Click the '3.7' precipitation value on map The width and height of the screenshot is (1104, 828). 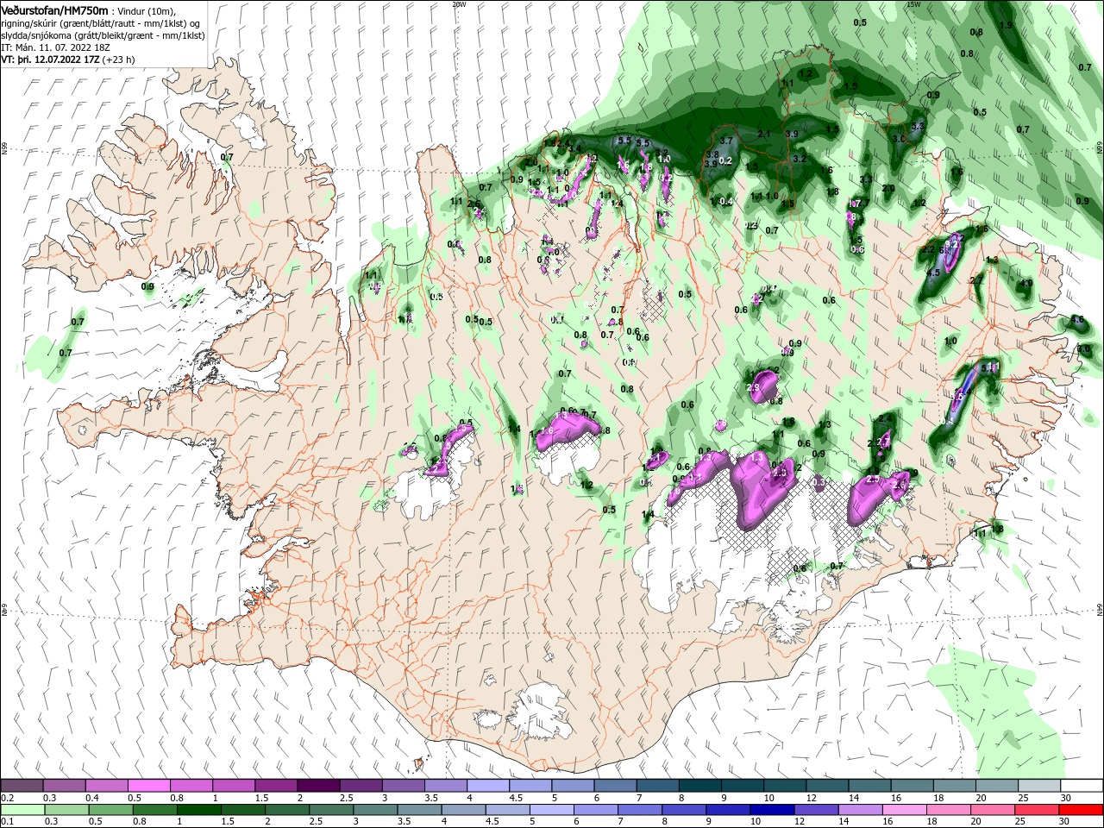(726, 141)
